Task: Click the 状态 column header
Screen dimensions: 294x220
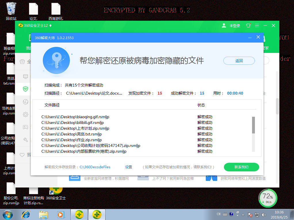Action: click(x=201, y=105)
